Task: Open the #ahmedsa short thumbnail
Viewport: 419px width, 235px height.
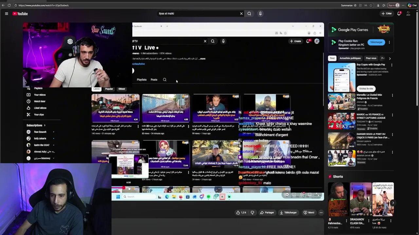Action: [x=338, y=199]
